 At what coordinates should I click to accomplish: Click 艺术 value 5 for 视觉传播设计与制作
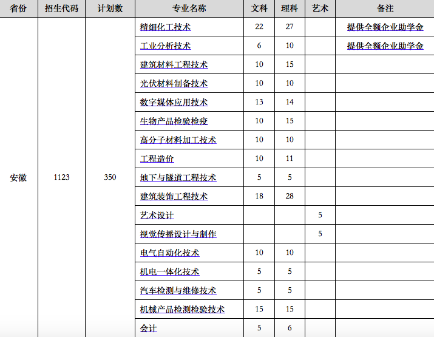[320, 234]
